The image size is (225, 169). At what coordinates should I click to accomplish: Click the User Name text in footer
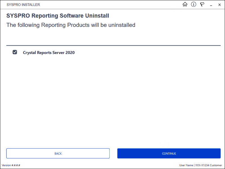186,165
